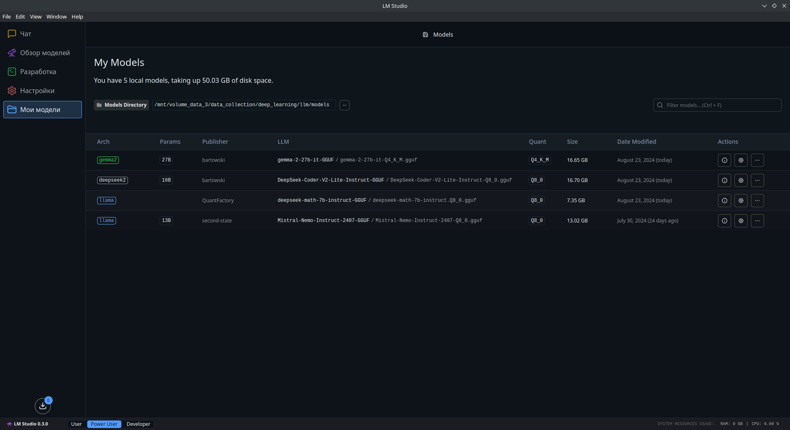Sort by the LLM column header

pyautogui.click(x=283, y=142)
